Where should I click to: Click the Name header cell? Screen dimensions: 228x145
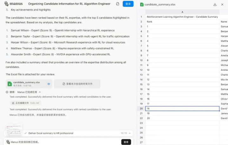click(x=224, y=21)
